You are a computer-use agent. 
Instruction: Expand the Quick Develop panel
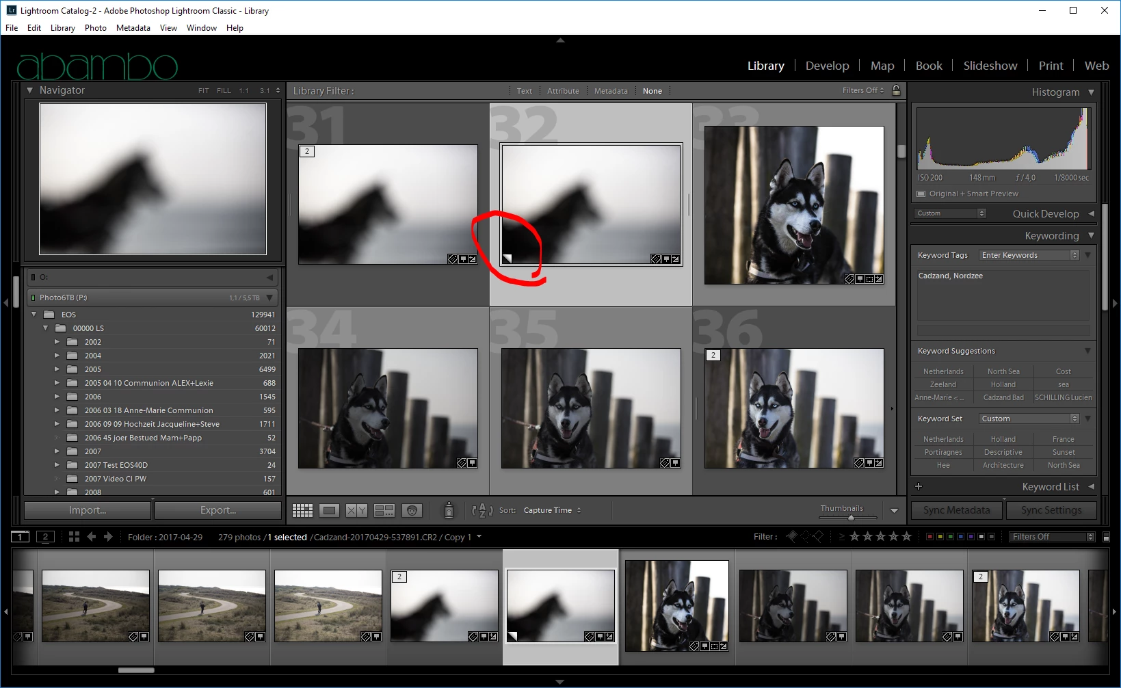1091,214
